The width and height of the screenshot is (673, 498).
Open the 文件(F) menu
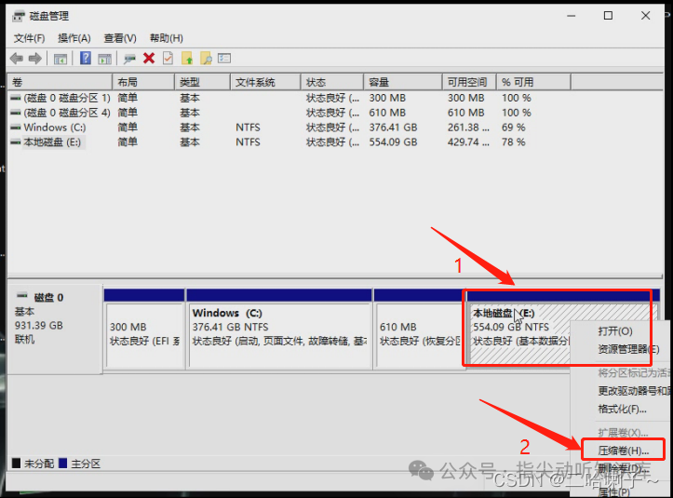click(x=29, y=38)
